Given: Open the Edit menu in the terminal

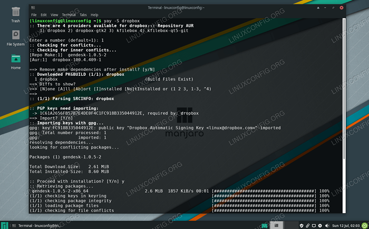Looking at the screenshot, I should tap(44, 15).
